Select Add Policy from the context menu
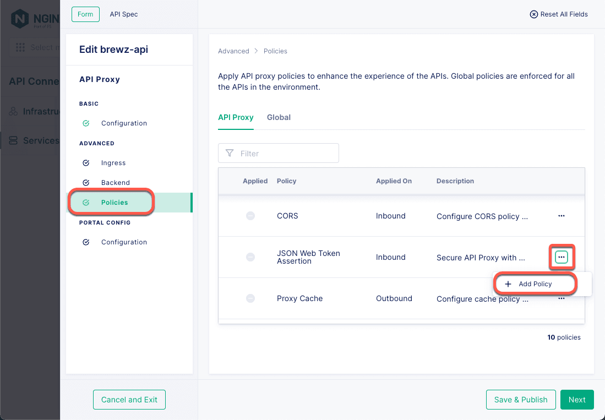 point(535,283)
